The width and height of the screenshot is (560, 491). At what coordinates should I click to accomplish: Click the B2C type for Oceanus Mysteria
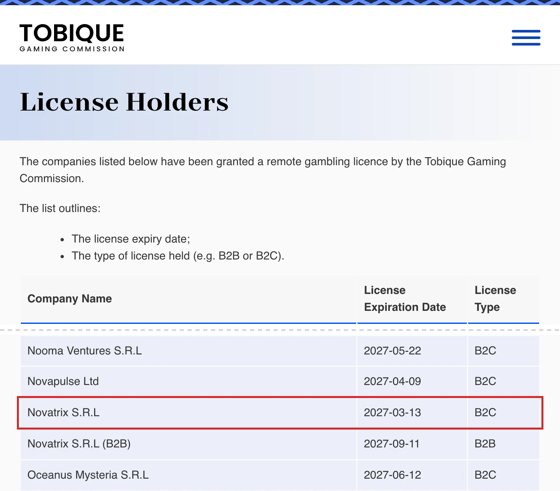485,475
